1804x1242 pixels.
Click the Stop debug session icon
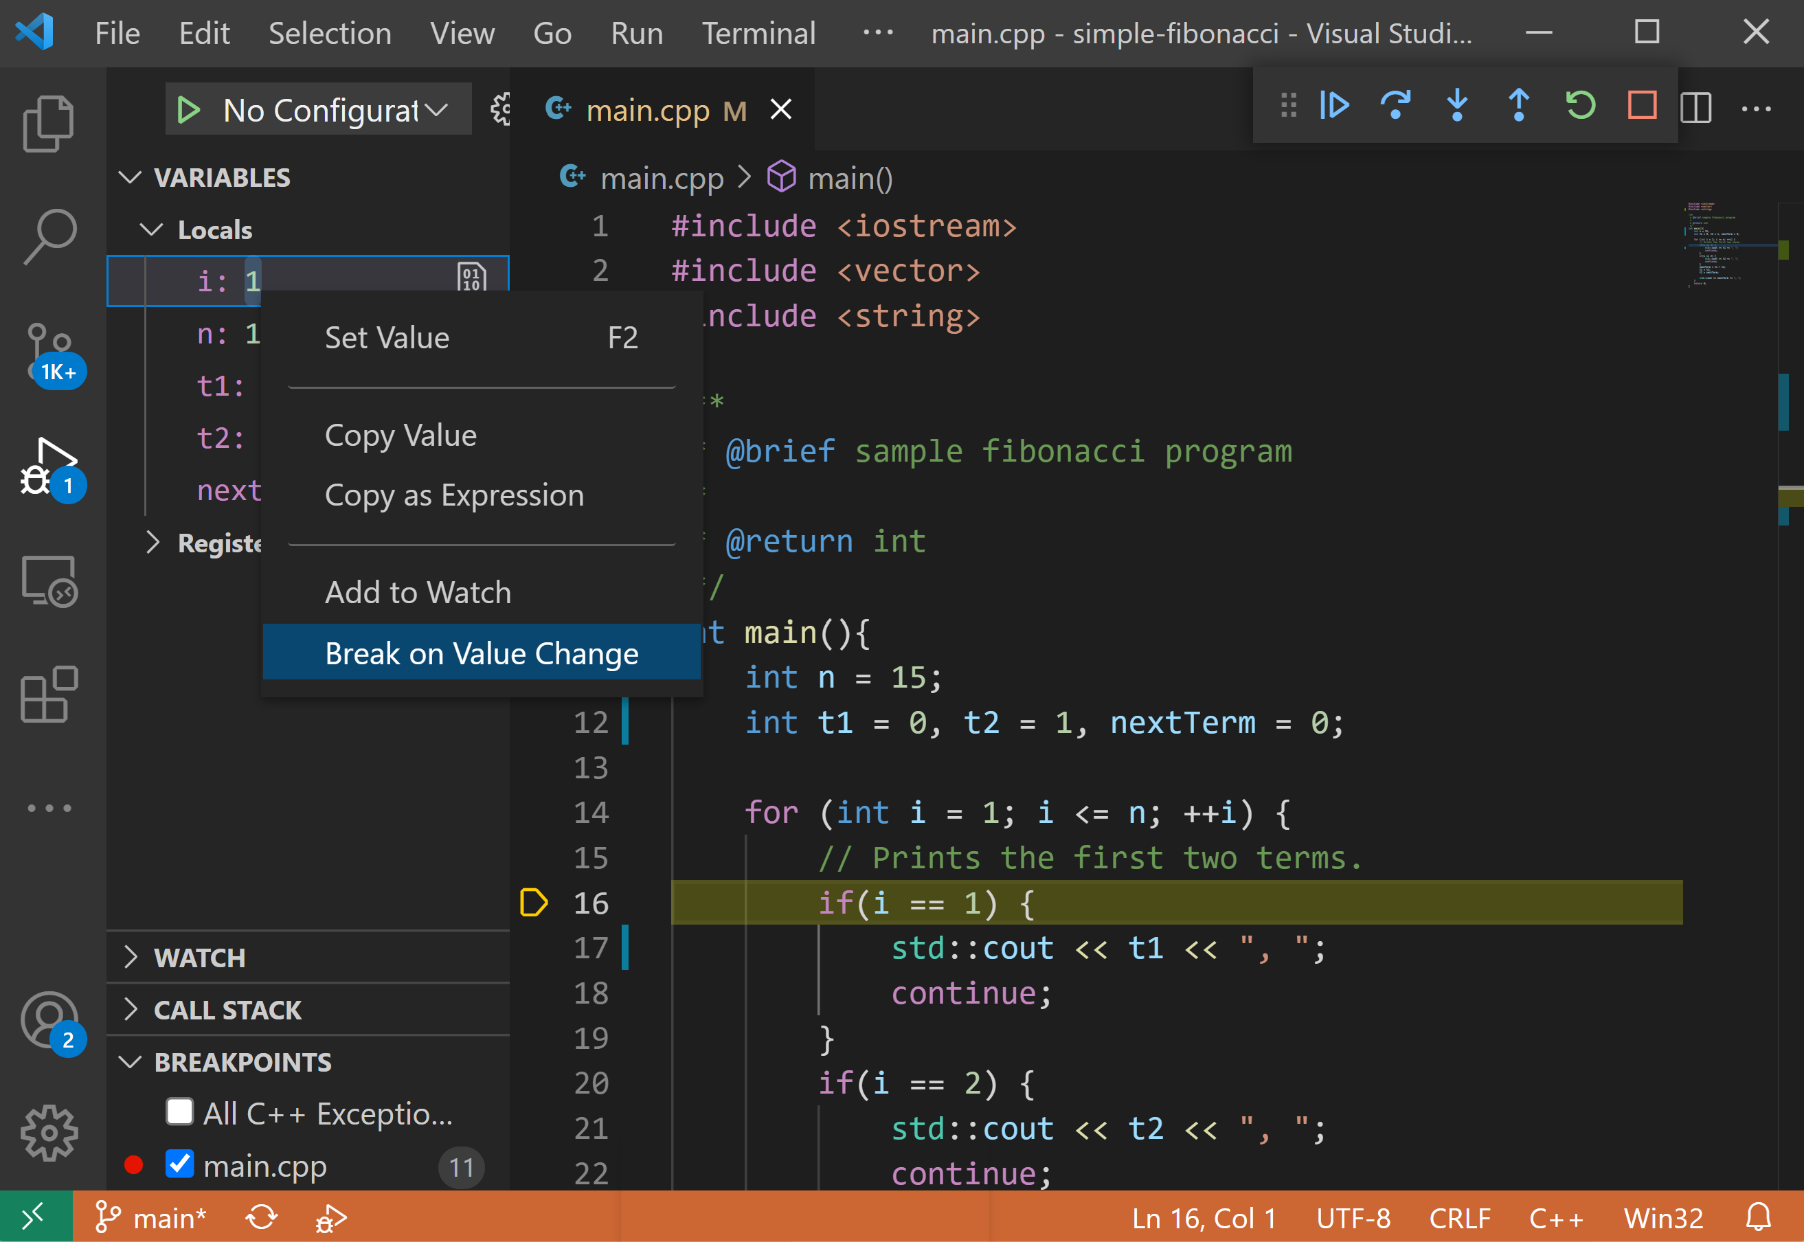pos(1641,106)
